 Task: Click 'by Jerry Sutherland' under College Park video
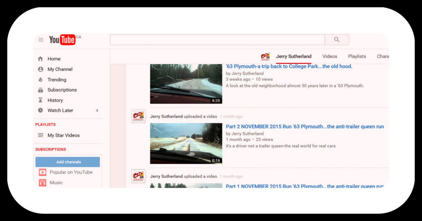[245, 73]
